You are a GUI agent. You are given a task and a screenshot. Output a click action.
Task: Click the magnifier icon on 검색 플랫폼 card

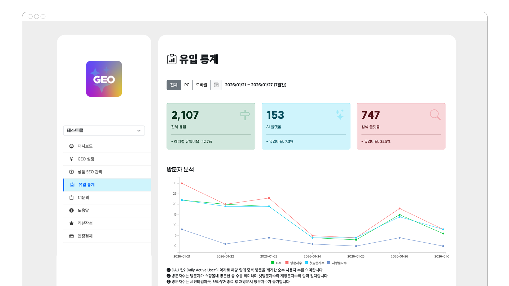[x=435, y=115]
